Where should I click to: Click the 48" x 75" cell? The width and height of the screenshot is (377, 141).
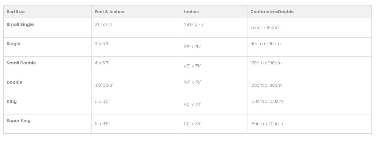pyautogui.click(x=192, y=66)
